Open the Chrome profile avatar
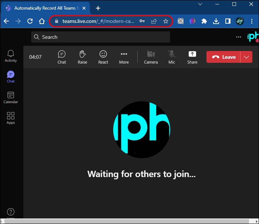 tap(240, 21)
